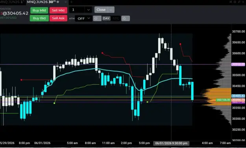Click the 06/01/2026 date axis label

(43, 143)
